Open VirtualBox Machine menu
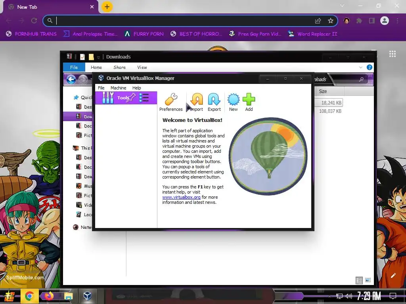The height and width of the screenshot is (304, 406). pos(118,88)
